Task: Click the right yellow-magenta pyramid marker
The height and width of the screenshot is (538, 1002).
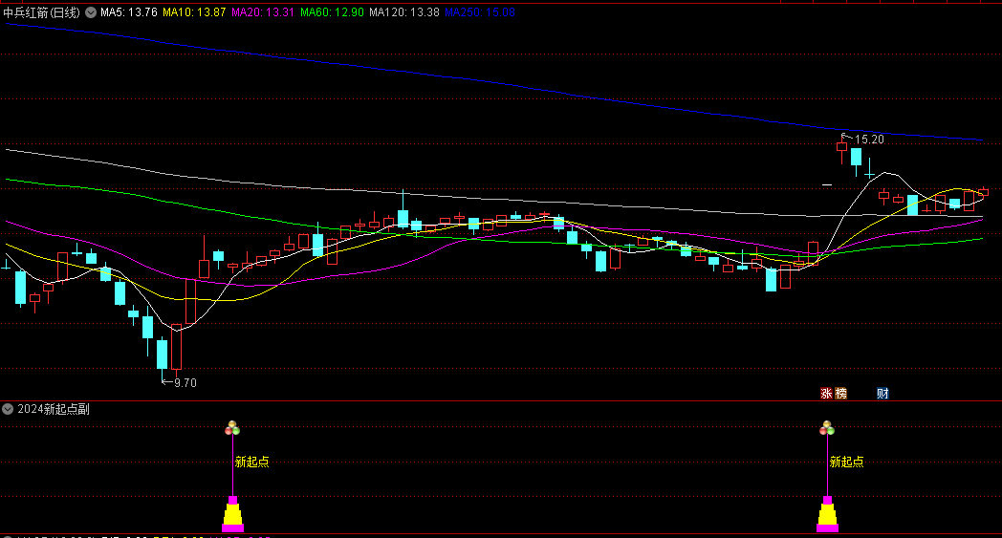Action: [x=828, y=514]
